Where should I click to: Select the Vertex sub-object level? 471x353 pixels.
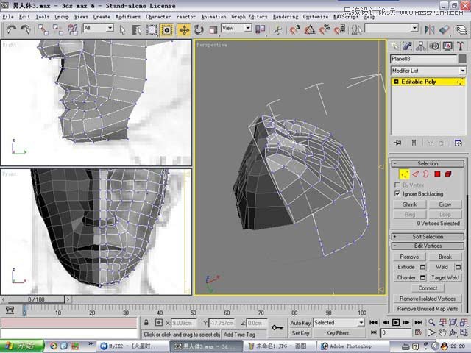click(x=404, y=174)
